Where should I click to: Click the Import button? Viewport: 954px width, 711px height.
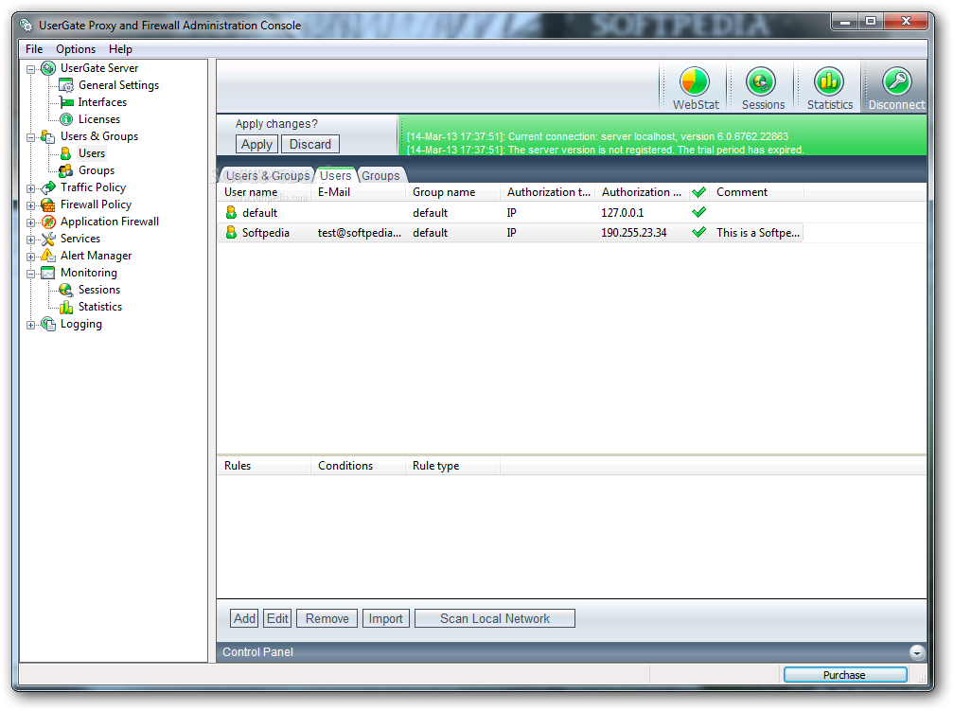pos(386,618)
